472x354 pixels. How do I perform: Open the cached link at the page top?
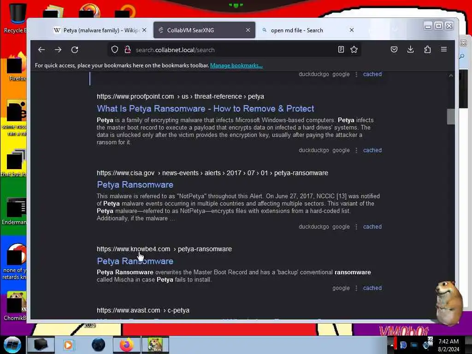point(372,74)
